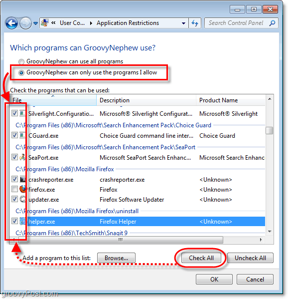
Task: Select the CGuard.exe file name
Action: tap(43, 136)
